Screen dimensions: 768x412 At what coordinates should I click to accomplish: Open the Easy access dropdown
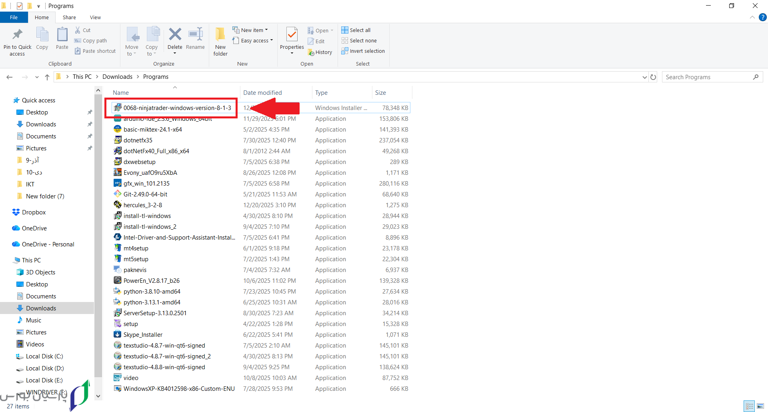pyautogui.click(x=253, y=40)
